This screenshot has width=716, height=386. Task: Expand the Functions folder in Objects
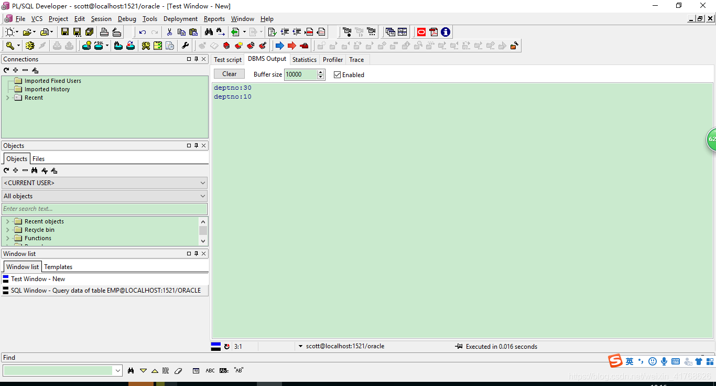[8, 238]
